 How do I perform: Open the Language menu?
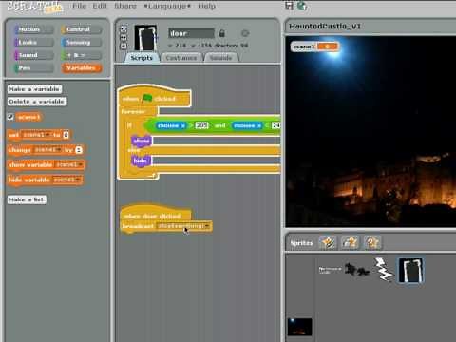[x=167, y=6]
